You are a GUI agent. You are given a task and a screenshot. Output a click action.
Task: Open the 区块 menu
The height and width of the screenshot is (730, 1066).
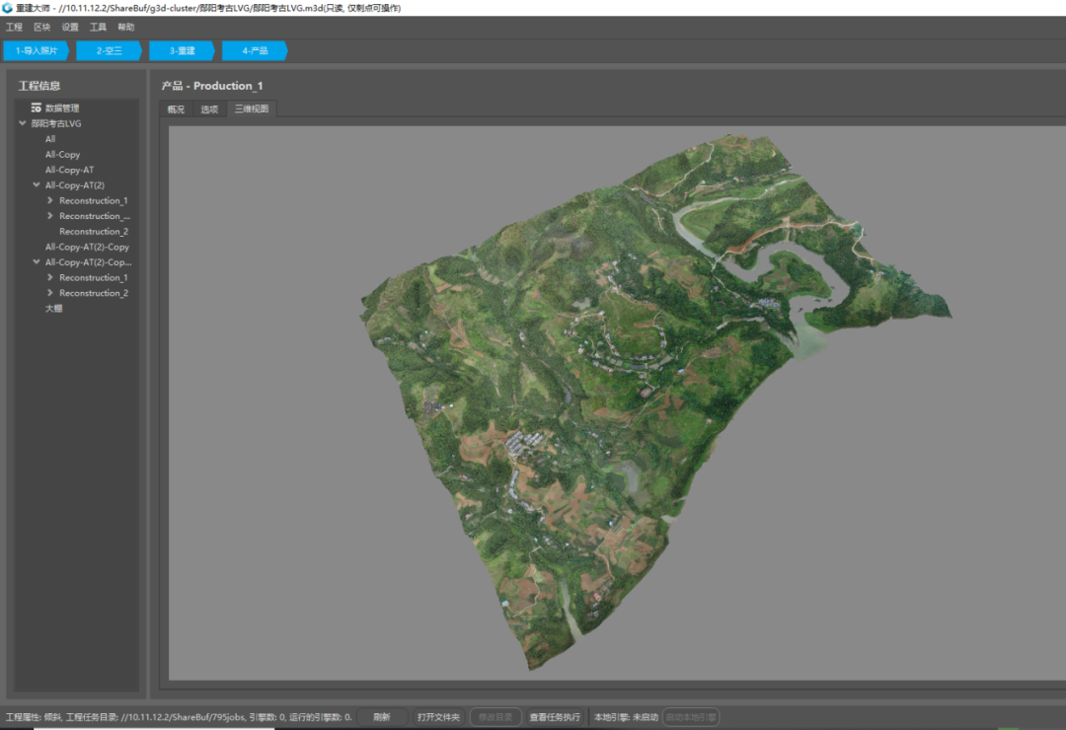point(41,28)
